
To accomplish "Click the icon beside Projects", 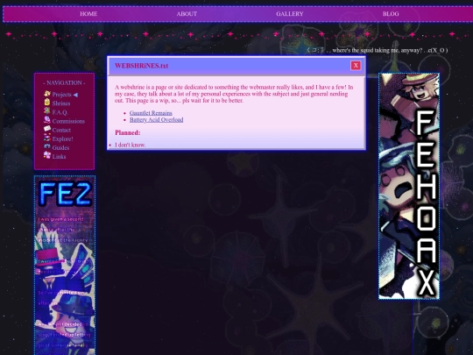I will pyautogui.click(x=47, y=94).
